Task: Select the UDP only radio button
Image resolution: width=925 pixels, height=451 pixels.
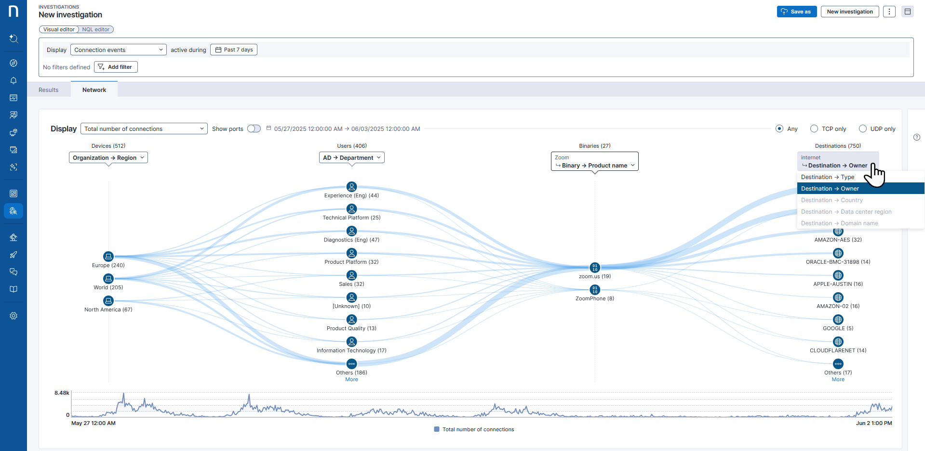Action: coord(863,129)
